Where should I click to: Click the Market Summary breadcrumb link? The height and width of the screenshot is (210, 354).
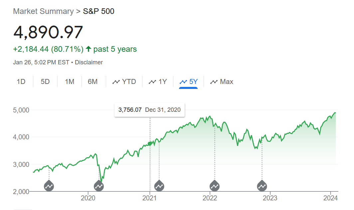pos(43,11)
